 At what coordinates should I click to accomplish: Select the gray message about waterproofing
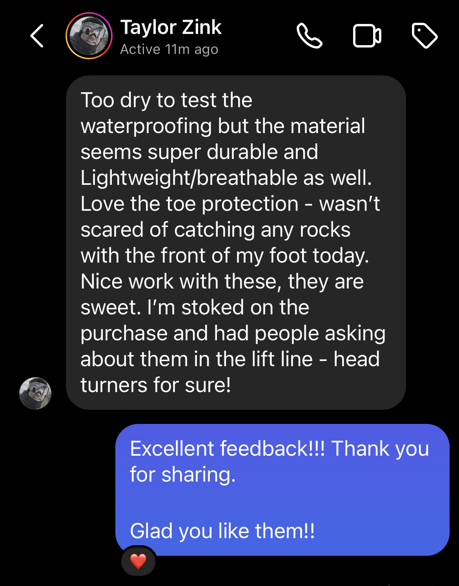236,243
